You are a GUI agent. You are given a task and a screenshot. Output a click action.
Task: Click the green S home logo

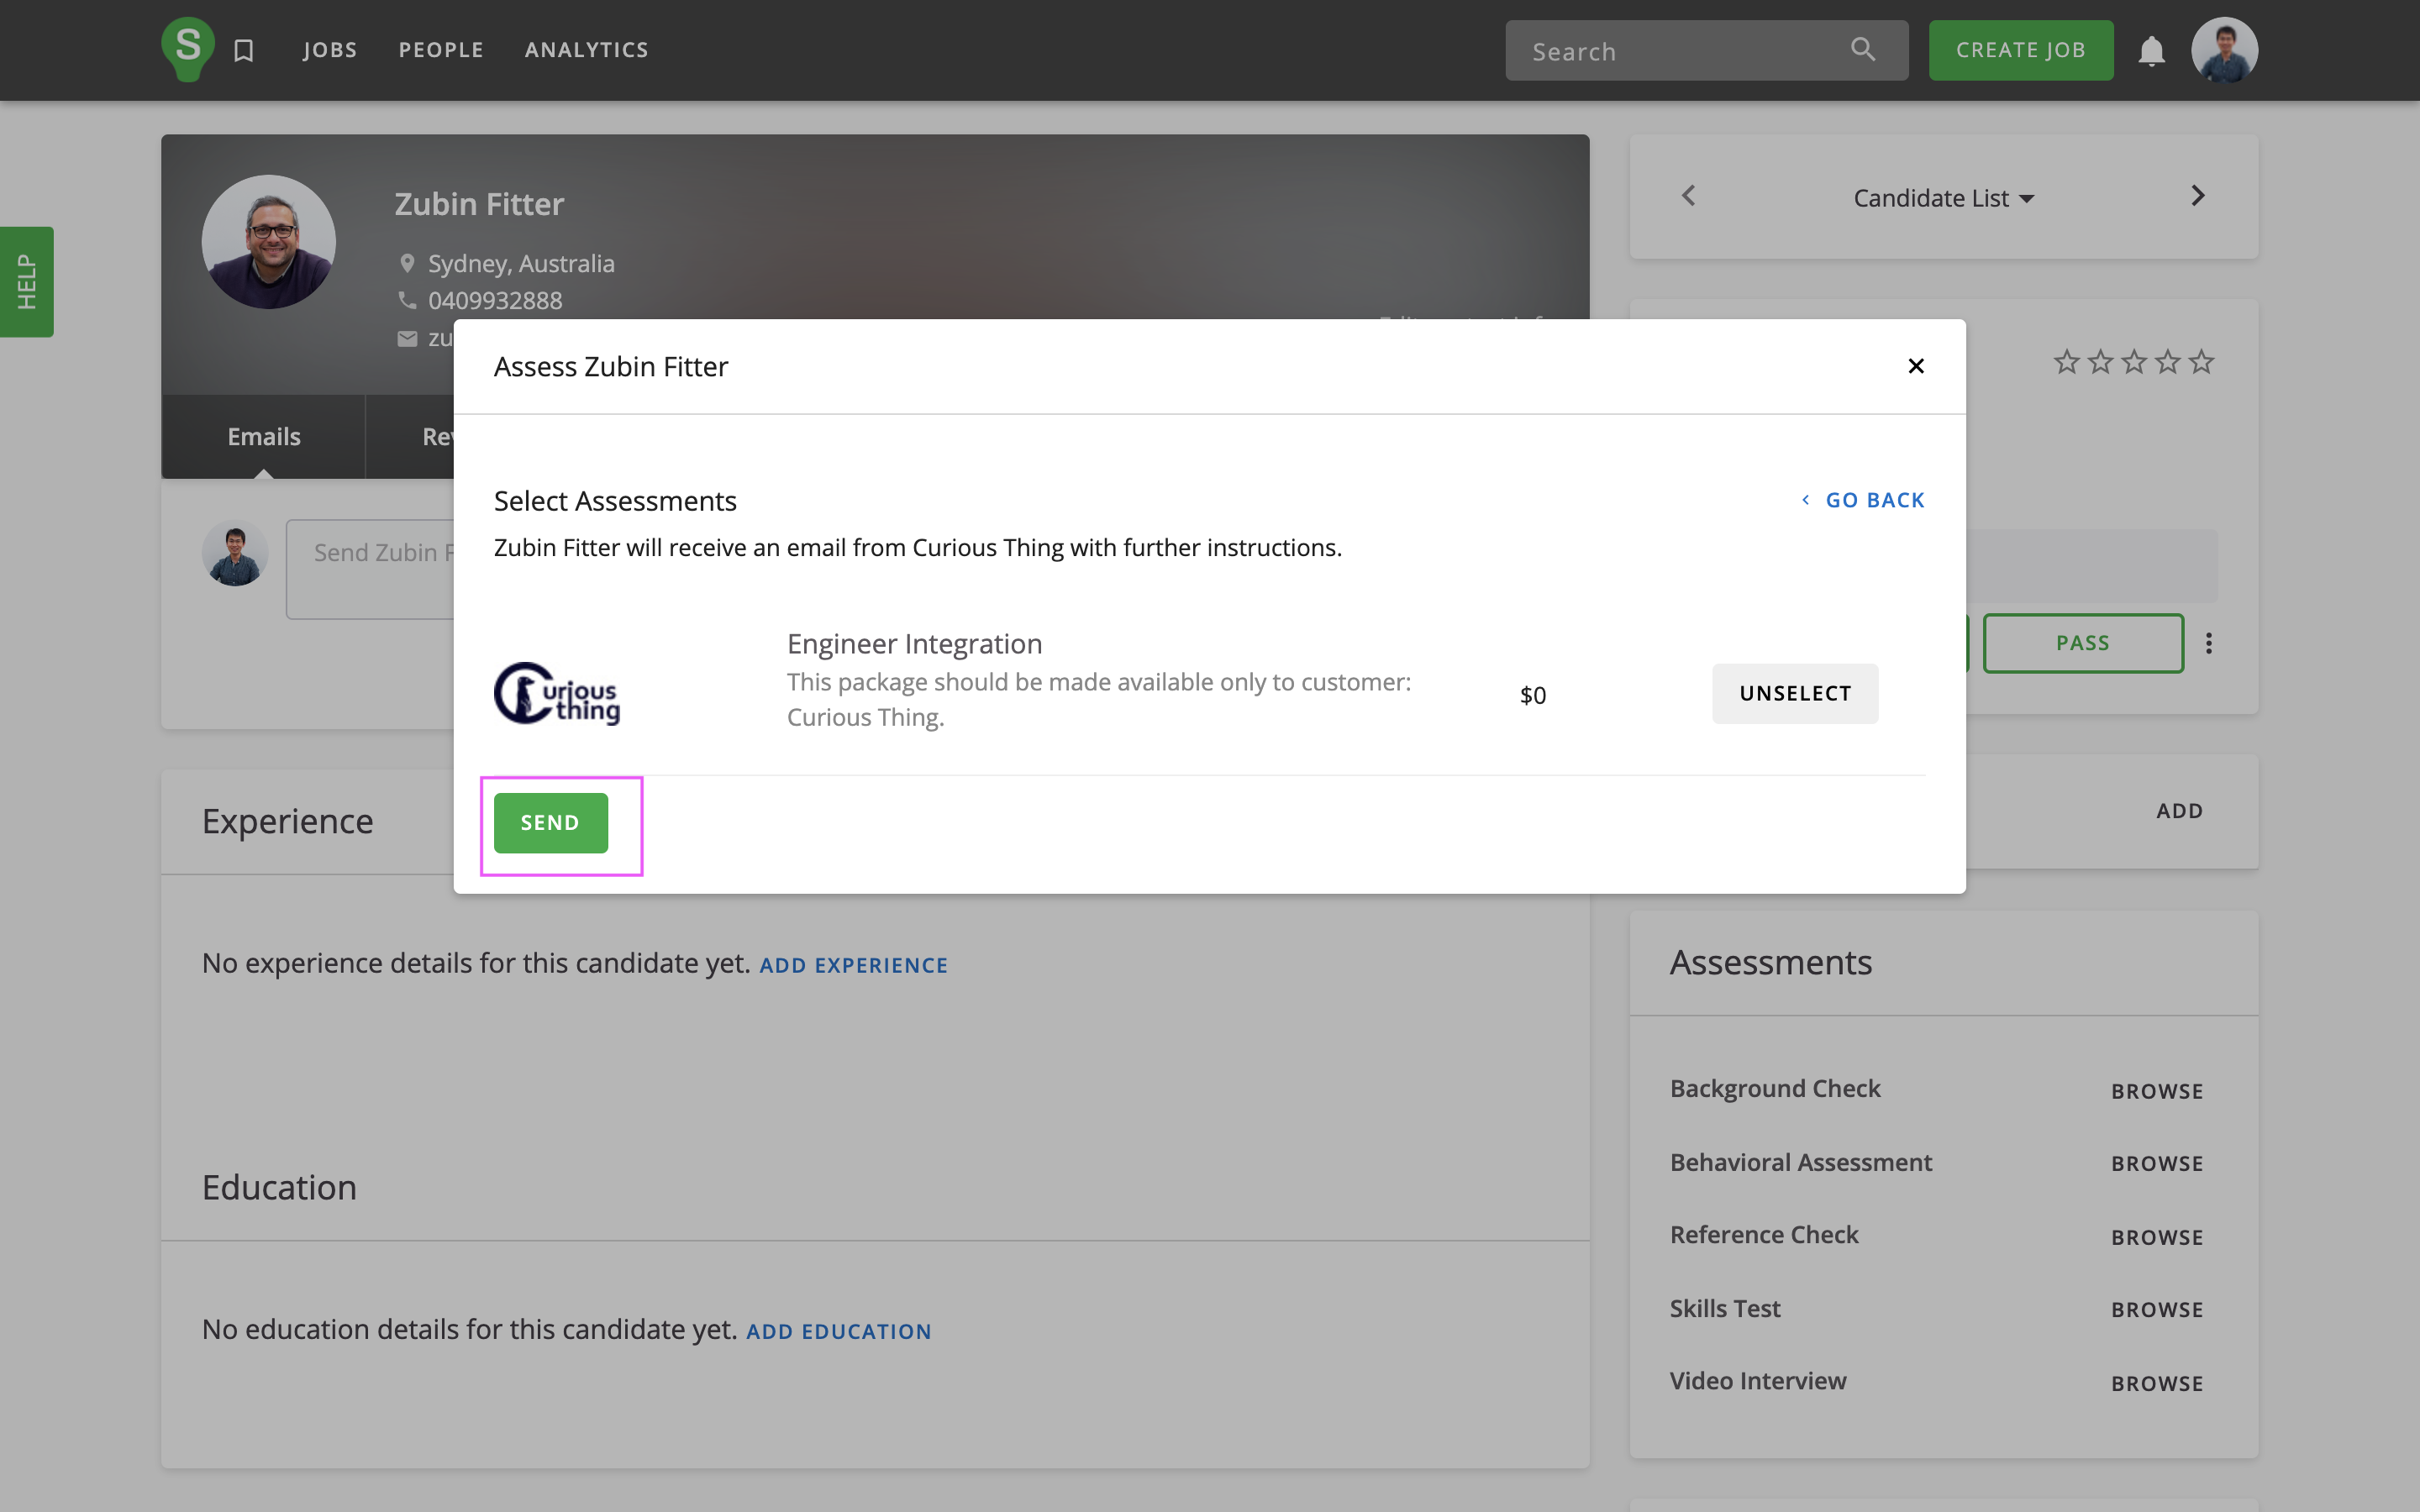(187, 48)
